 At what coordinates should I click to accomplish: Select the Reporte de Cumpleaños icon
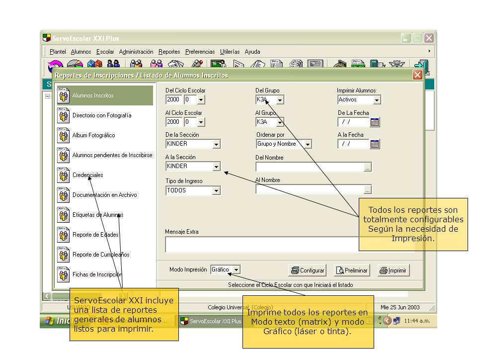pyautogui.click(x=63, y=255)
